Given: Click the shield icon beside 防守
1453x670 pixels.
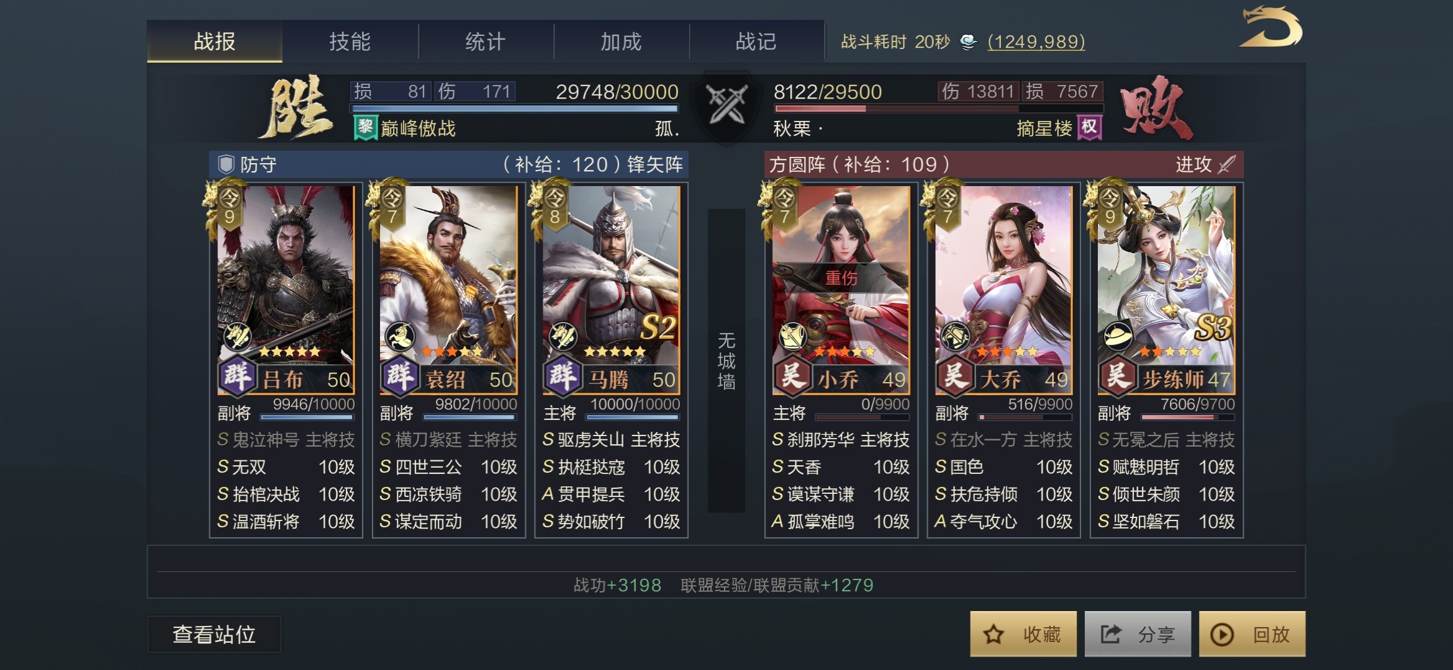Looking at the screenshot, I should [x=225, y=164].
